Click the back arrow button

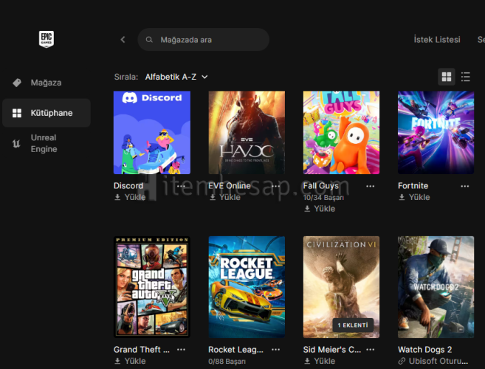[x=123, y=40]
